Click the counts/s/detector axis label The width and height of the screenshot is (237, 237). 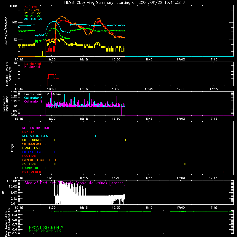point(6,31)
